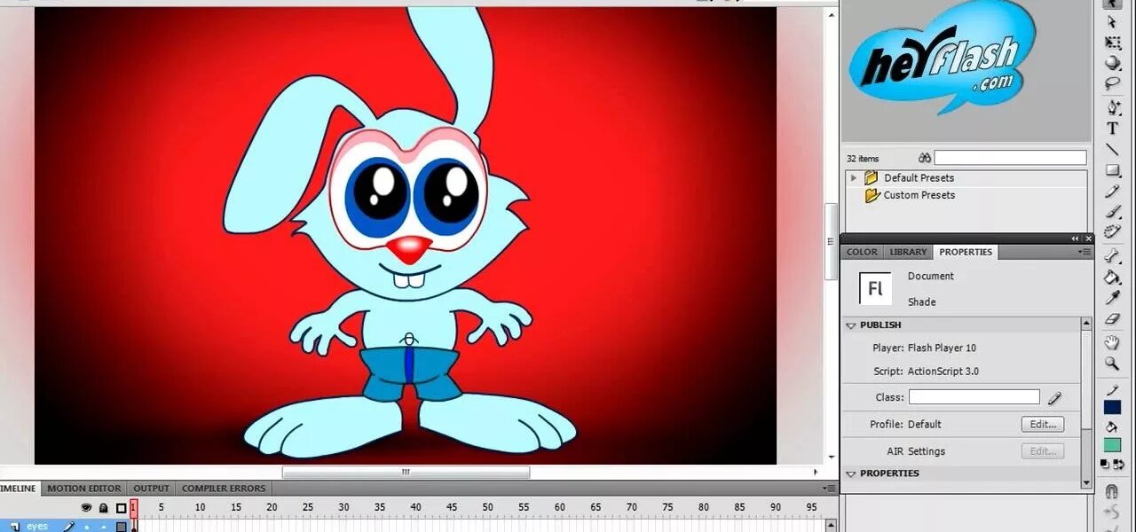Select the Lasso tool

[1112, 83]
